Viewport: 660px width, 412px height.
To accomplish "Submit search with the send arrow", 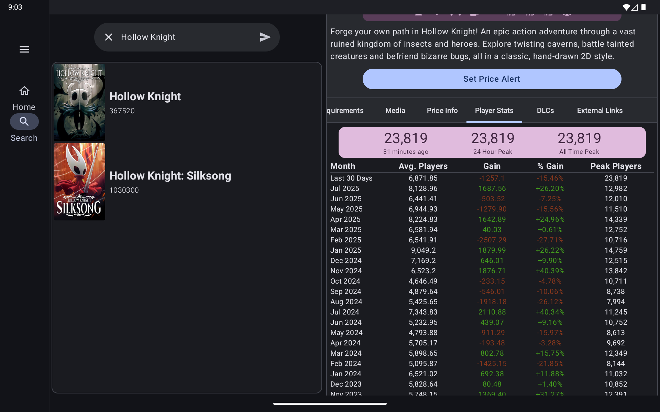I will pyautogui.click(x=265, y=37).
